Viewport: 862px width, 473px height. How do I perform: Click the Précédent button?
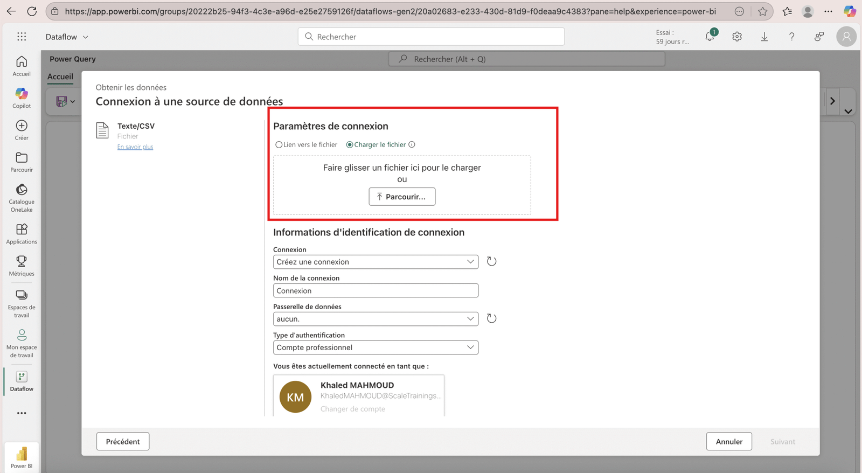point(123,441)
